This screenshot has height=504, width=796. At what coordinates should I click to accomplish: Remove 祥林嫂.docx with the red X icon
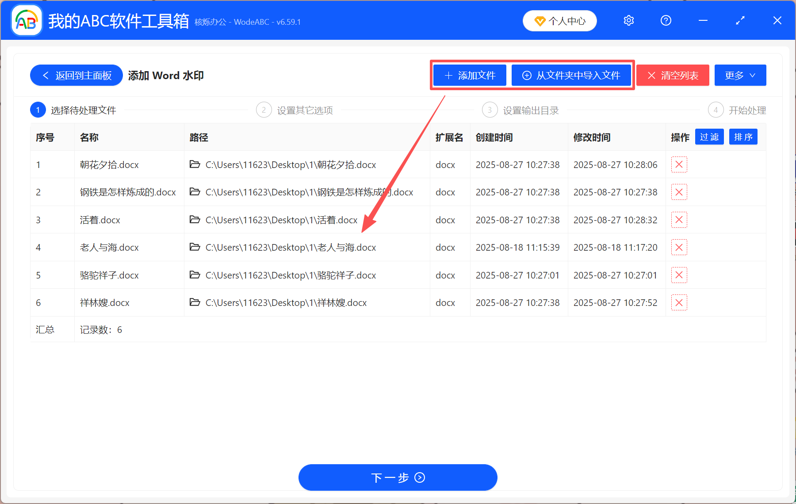point(679,302)
